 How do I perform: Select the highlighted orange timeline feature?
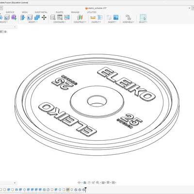tap(68, 190)
